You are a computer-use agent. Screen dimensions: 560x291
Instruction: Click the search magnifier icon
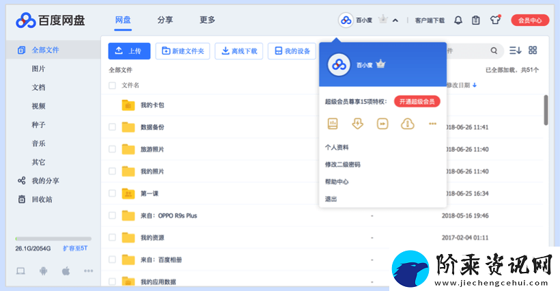tap(494, 51)
